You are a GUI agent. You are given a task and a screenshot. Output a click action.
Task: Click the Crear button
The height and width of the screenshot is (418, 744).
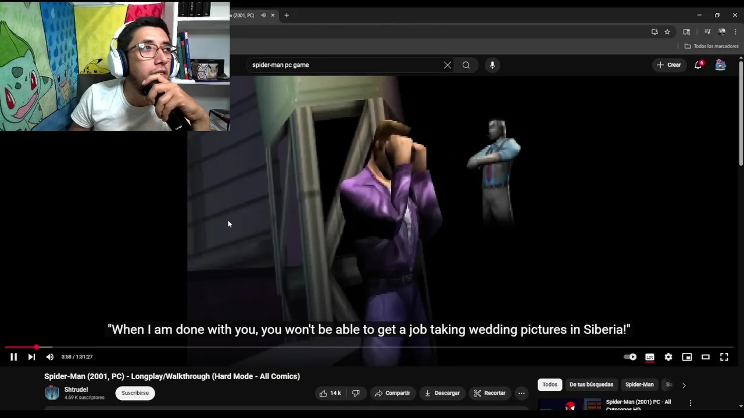point(669,65)
